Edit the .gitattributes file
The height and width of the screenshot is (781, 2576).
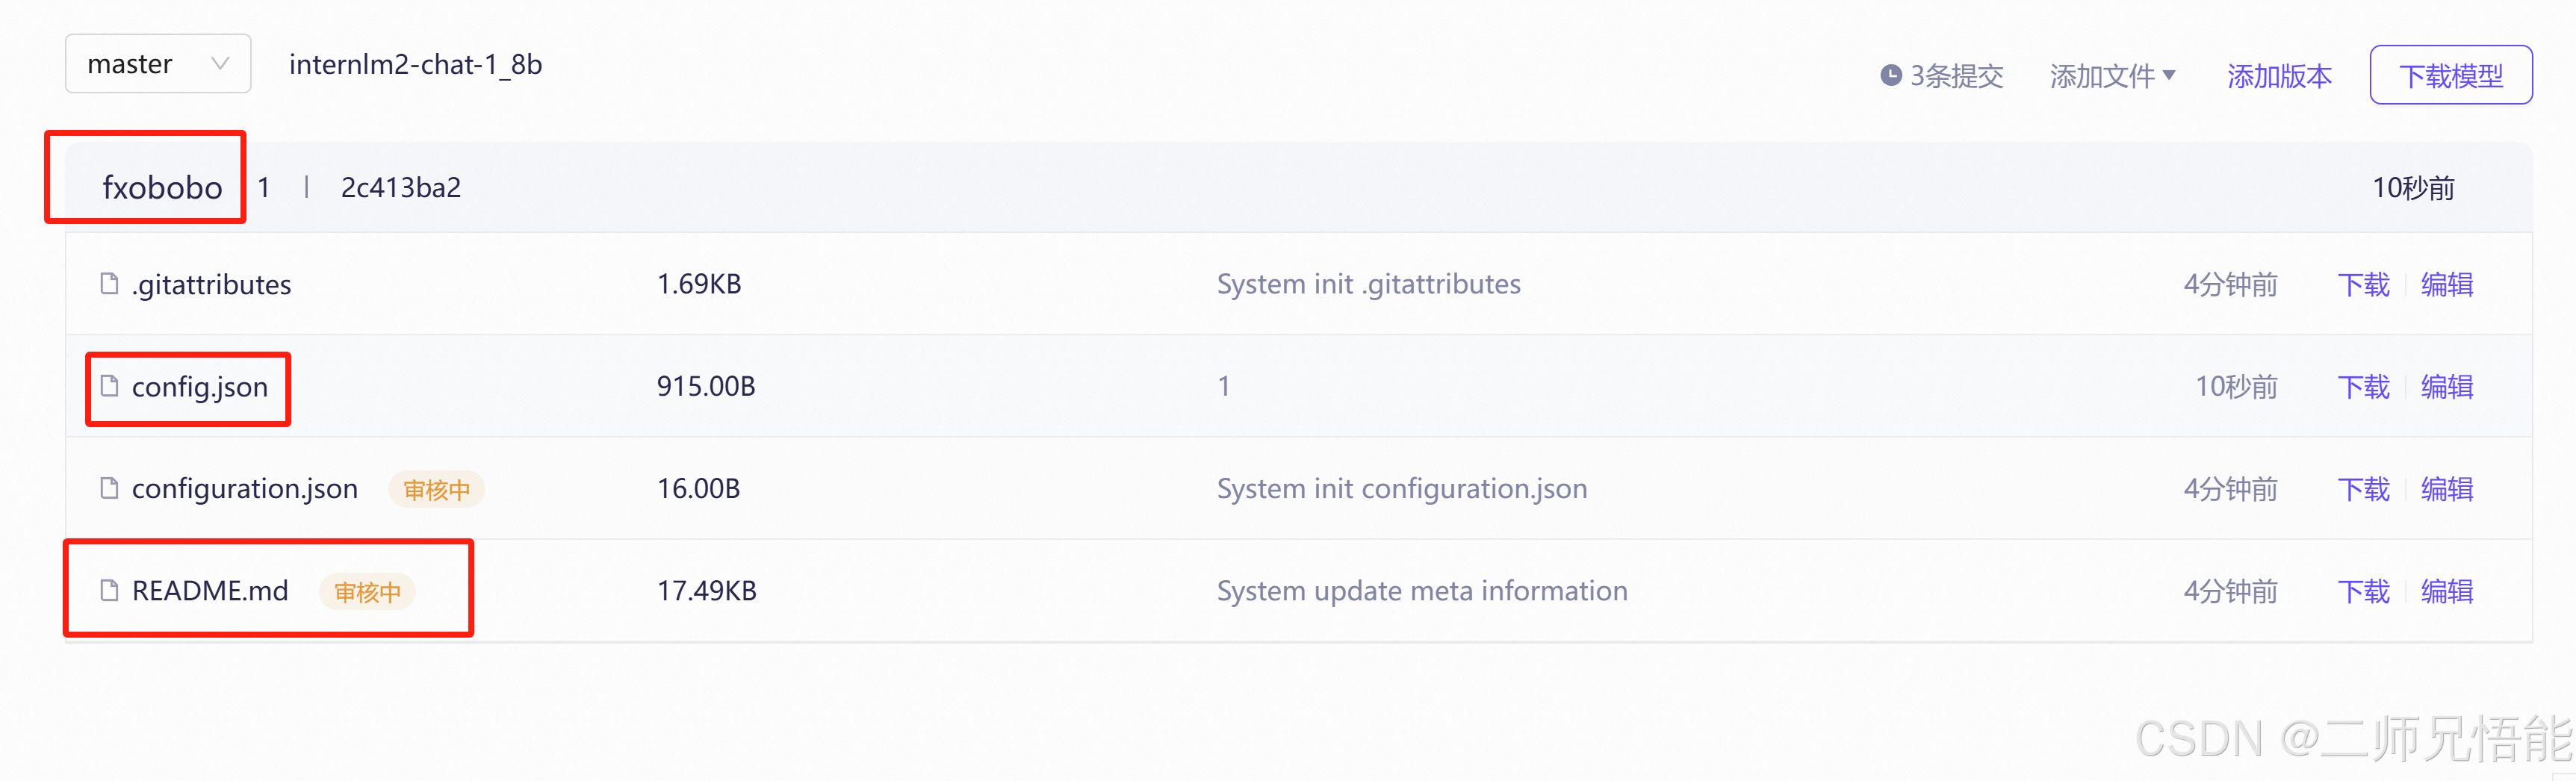[2447, 285]
